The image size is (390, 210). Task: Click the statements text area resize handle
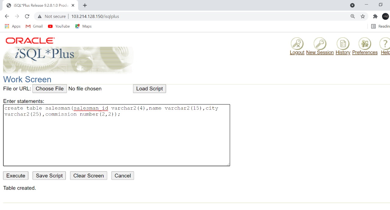tap(228, 164)
